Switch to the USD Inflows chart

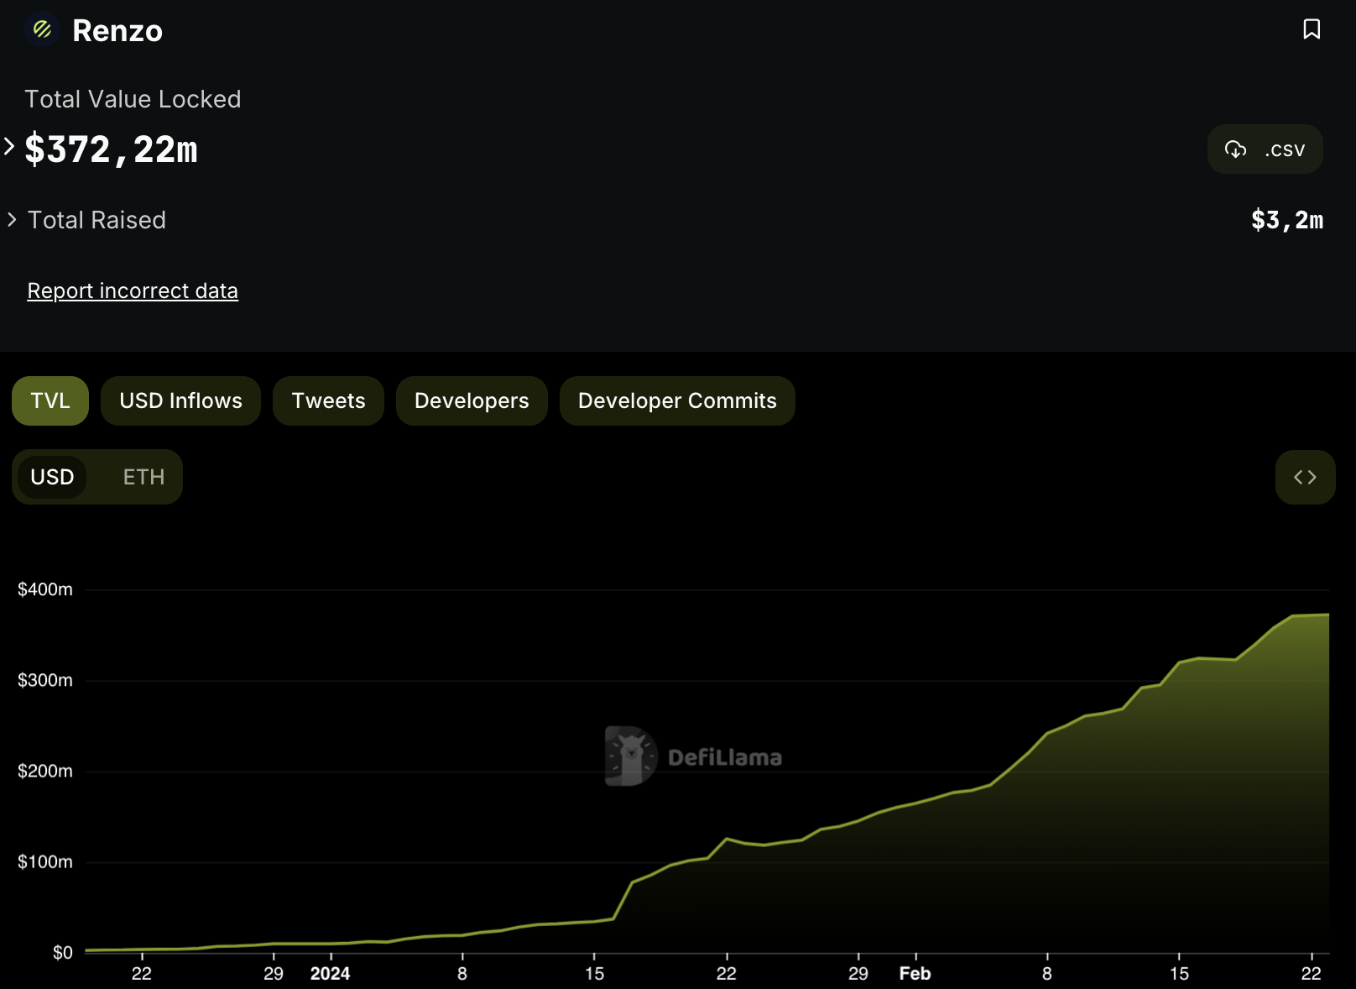180,400
